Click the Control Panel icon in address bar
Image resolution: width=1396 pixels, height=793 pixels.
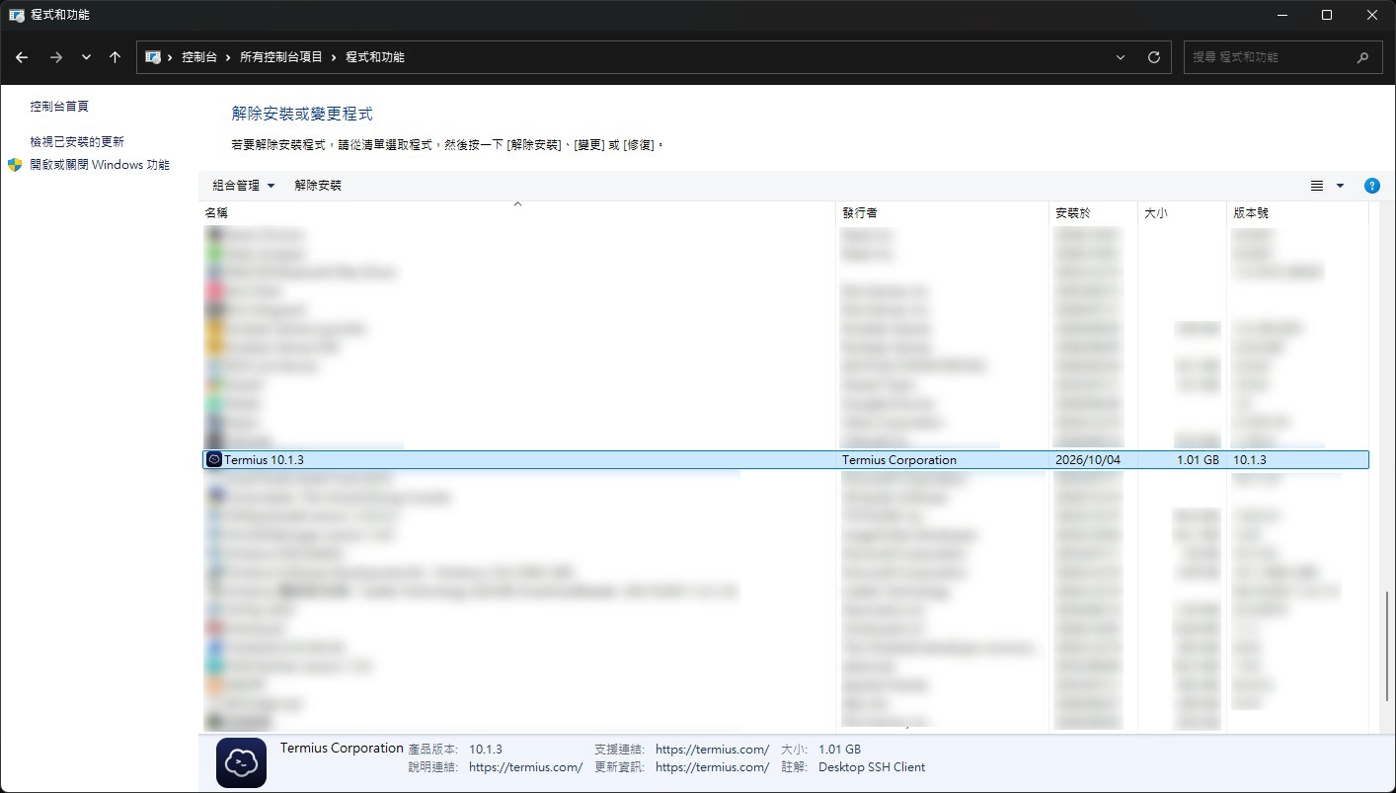(153, 57)
